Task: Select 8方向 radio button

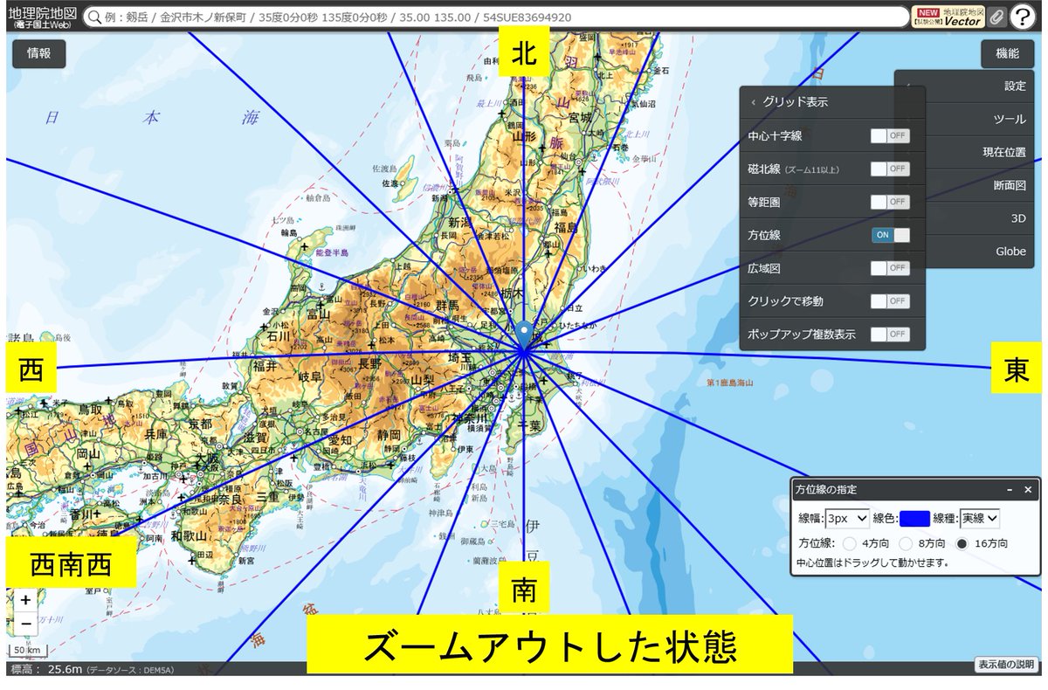Action: coord(906,543)
